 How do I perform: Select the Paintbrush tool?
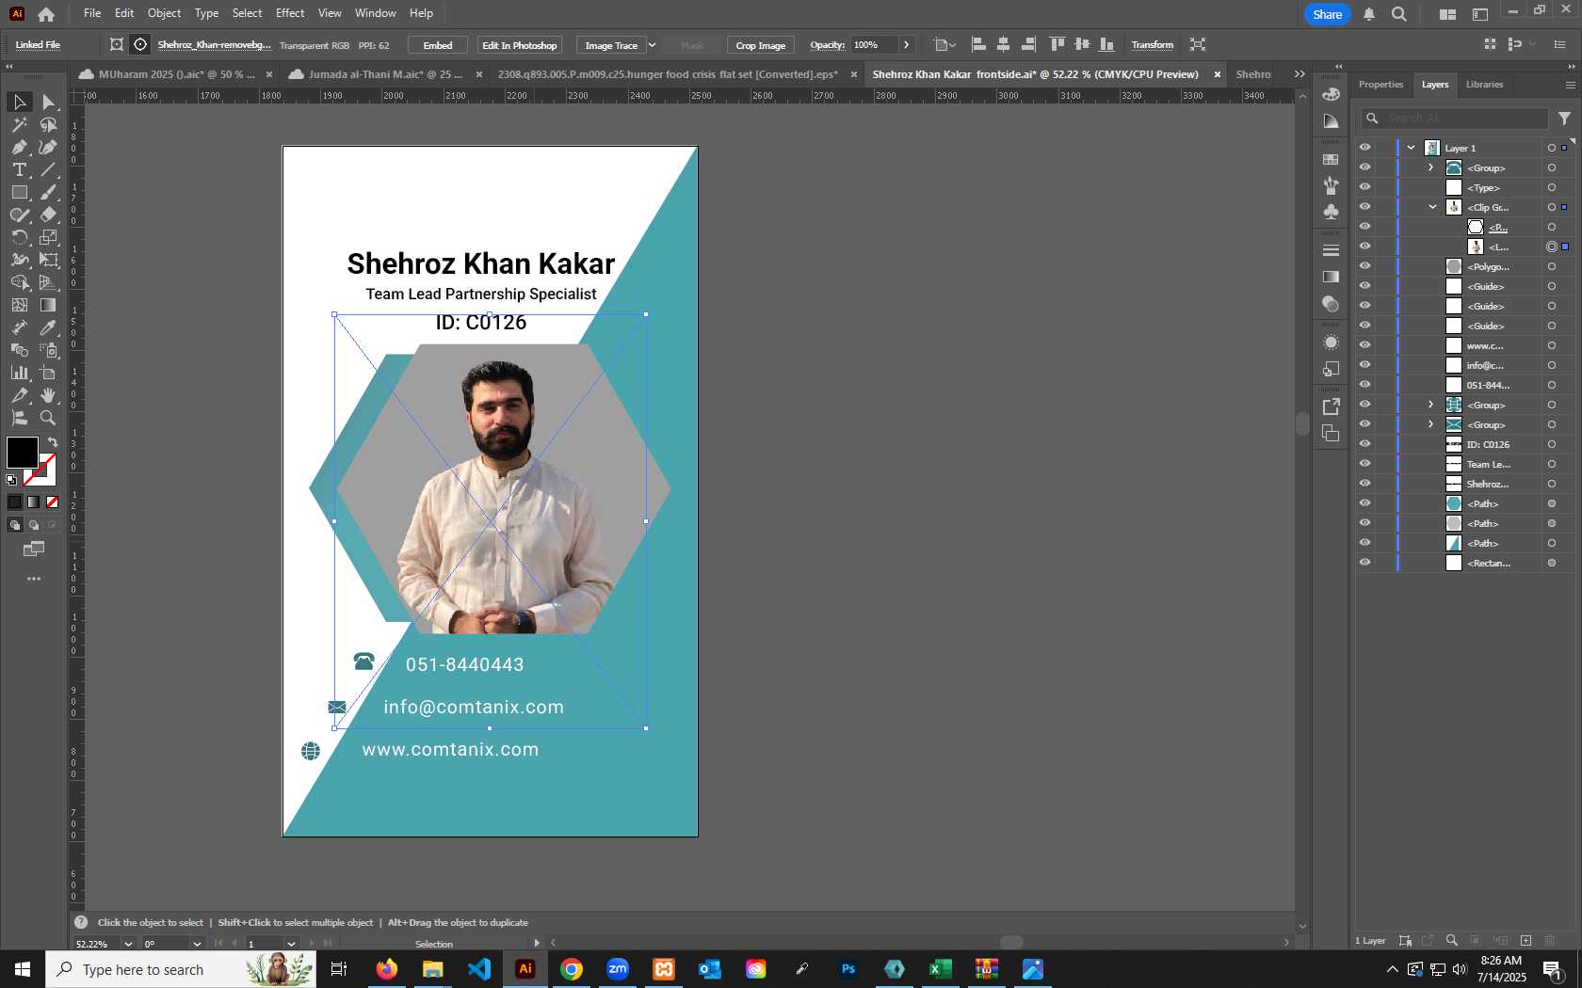point(48,192)
